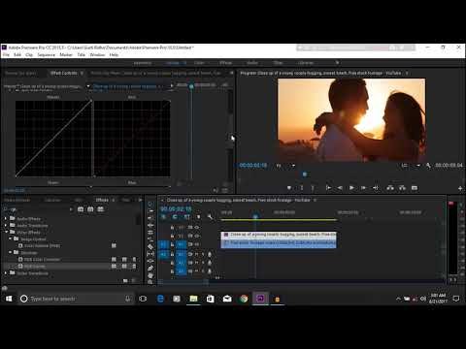This screenshot has width=466, height=349.
Task: Play the sequence in Program monitor
Action: point(351,188)
